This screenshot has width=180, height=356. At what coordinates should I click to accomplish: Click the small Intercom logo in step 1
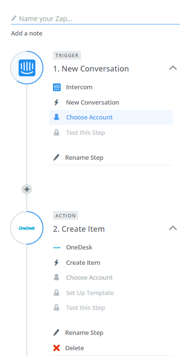click(x=57, y=87)
